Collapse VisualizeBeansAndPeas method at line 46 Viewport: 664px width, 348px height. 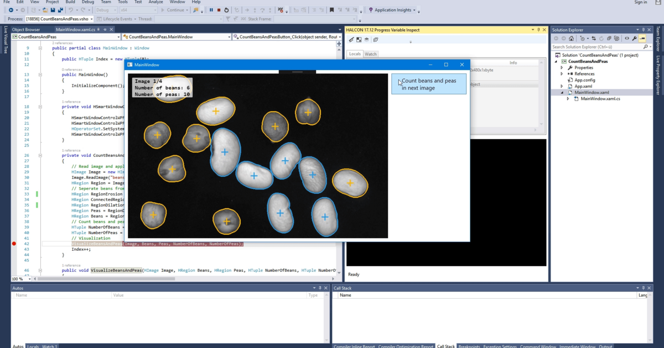(40, 271)
